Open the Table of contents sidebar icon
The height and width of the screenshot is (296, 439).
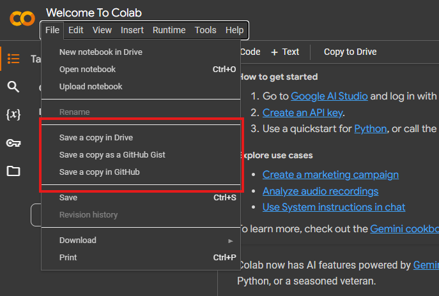13,59
